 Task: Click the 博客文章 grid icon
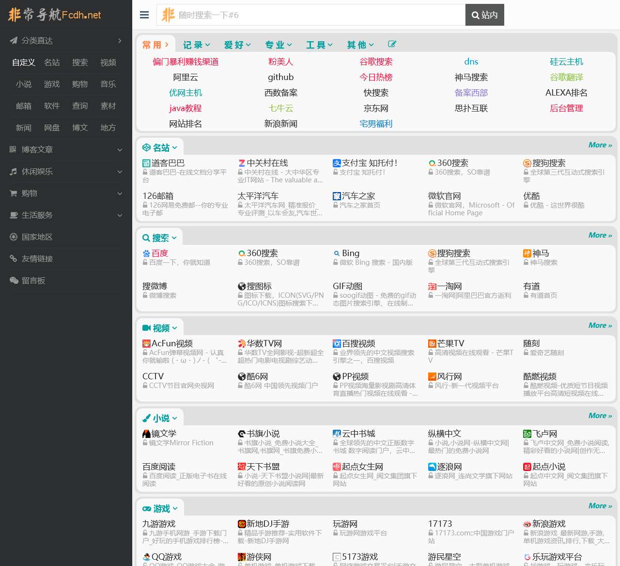[x=13, y=149]
